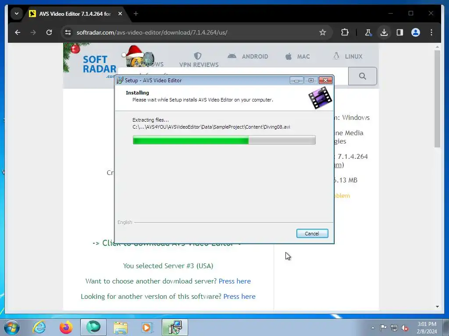Image resolution: width=449 pixels, height=336 pixels.
Task: Switch to the green swirl browser taskbar app
Action: pyautogui.click(x=93, y=327)
